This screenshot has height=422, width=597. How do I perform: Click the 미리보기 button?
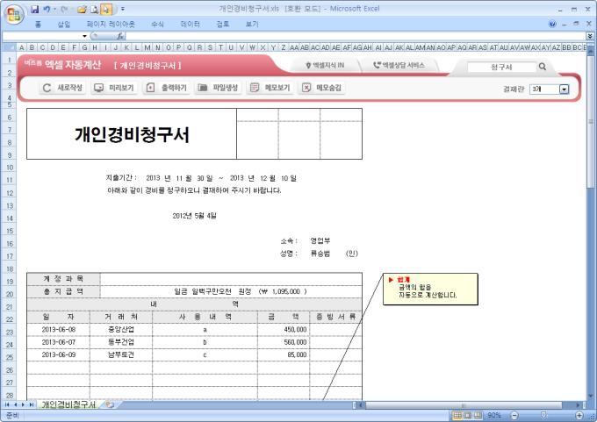(114, 88)
